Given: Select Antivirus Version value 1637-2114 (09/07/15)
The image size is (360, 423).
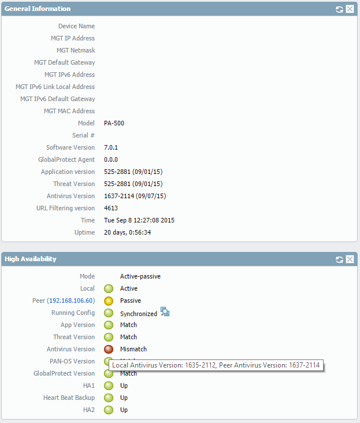Looking at the screenshot, I should click(x=135, y=196).
